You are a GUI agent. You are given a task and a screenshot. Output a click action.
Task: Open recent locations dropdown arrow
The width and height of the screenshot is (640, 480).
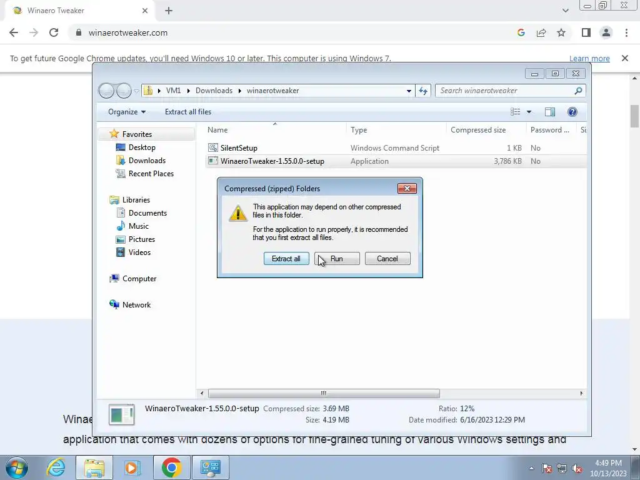tap(136, 91)
